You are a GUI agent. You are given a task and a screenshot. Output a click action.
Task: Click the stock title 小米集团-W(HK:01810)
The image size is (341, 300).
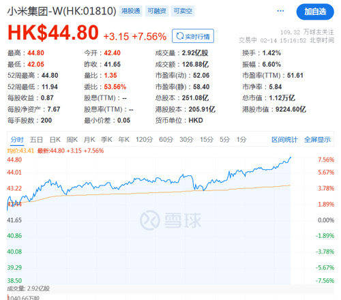coord(61,11)
